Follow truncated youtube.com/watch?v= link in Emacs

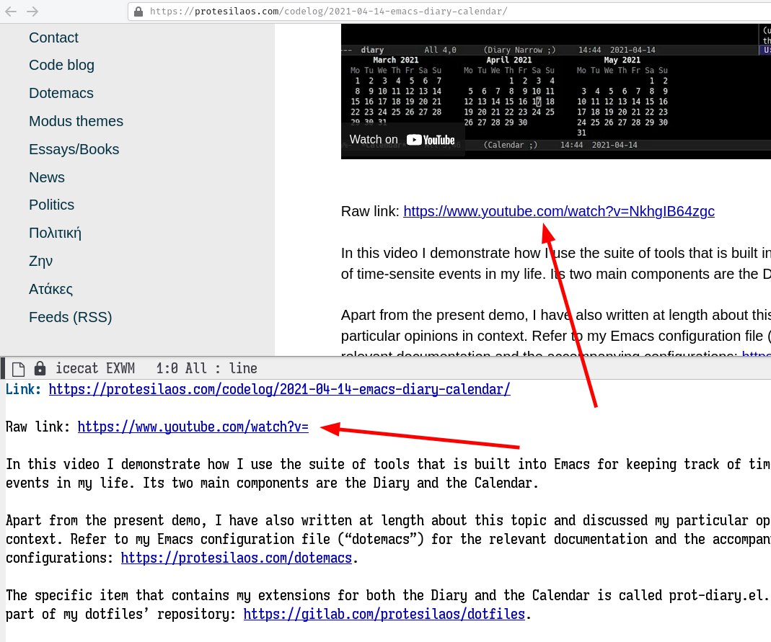[193, 427]
